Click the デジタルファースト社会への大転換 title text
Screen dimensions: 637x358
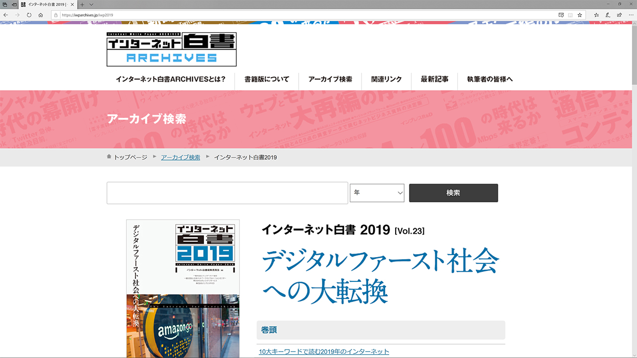click(x=380, y=277)
